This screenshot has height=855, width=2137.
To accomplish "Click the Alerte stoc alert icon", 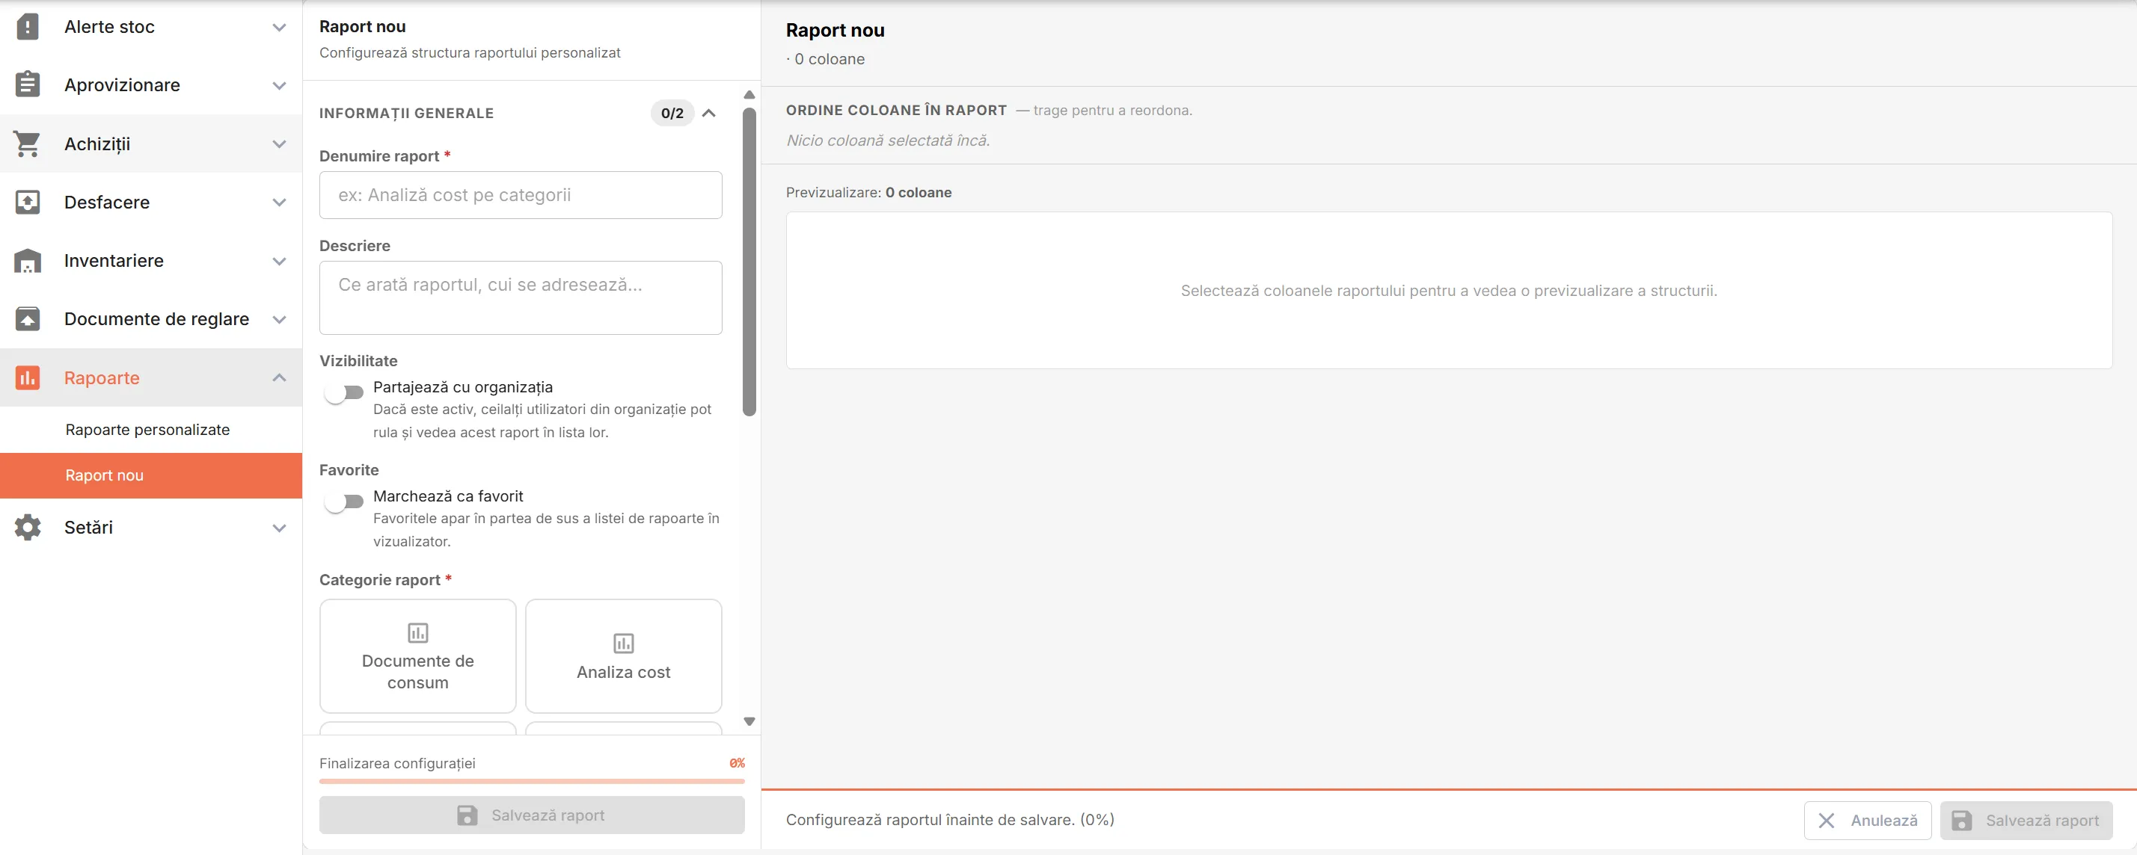I will tap(28, 27).
